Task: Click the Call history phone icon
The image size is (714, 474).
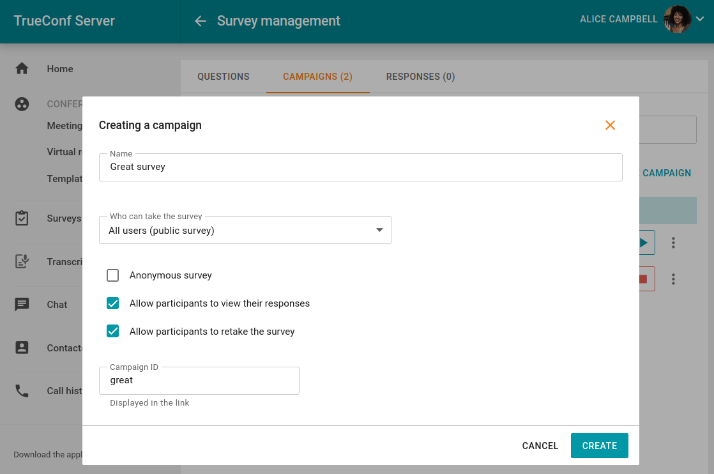Action: 22,391
